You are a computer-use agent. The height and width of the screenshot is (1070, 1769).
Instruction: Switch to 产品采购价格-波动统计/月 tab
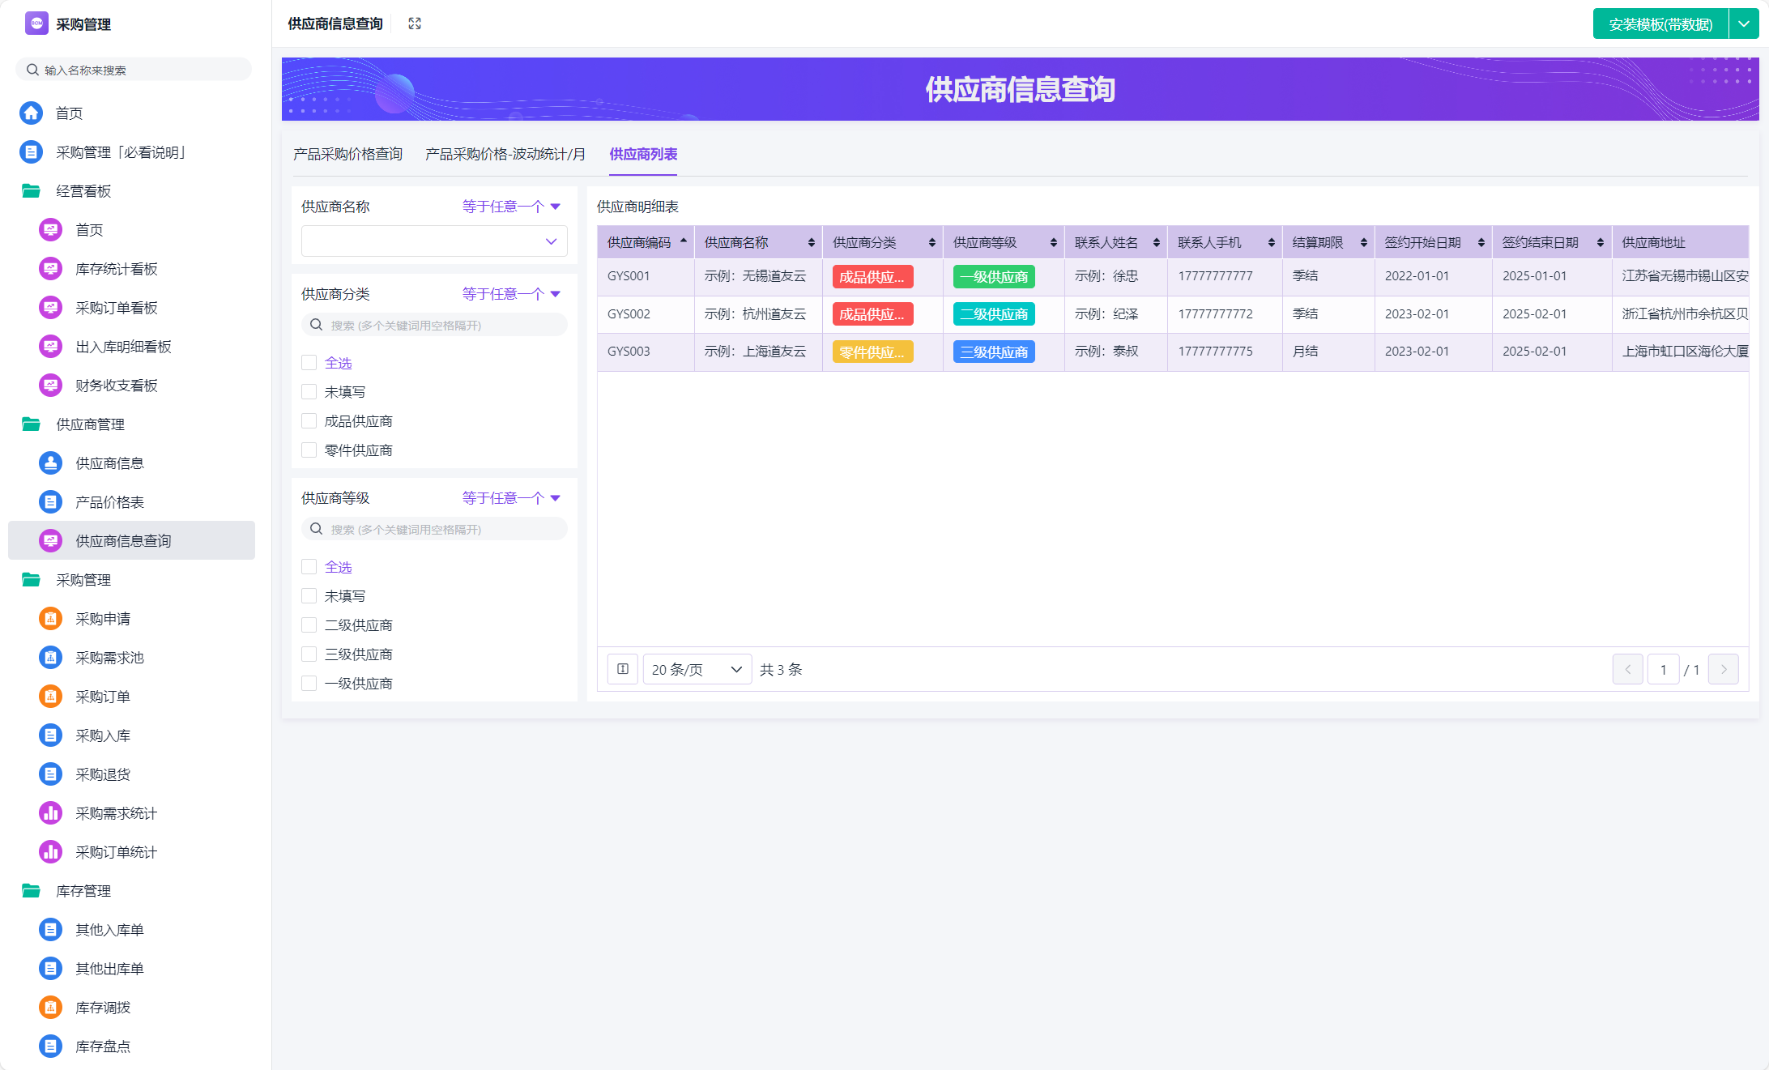pyautogui.click(x=505, y=154)
